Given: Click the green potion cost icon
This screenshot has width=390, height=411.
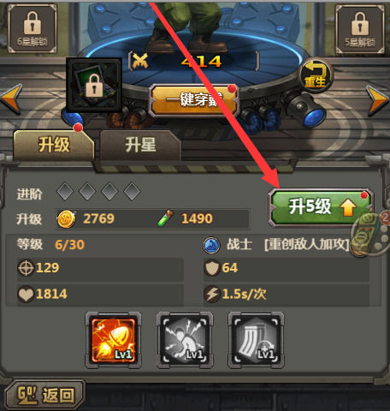Looking at the screenshot, I should pyautogui.click(x=165, y=218).
